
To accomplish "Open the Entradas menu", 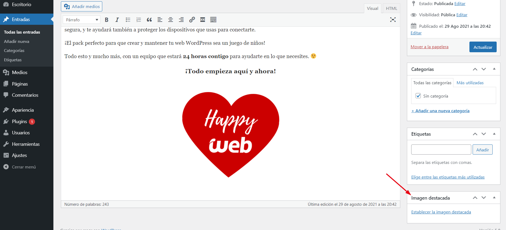I will [x=27, y=19].
